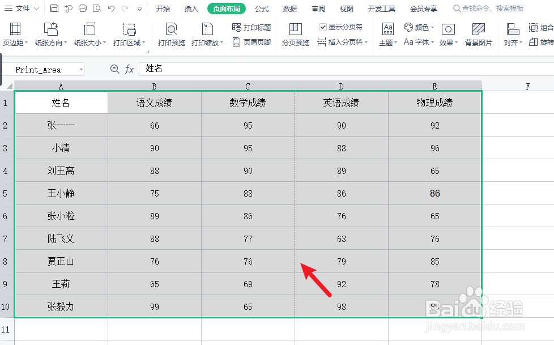
Task: Click the 分页预览 button
Action: click(295, 34)
